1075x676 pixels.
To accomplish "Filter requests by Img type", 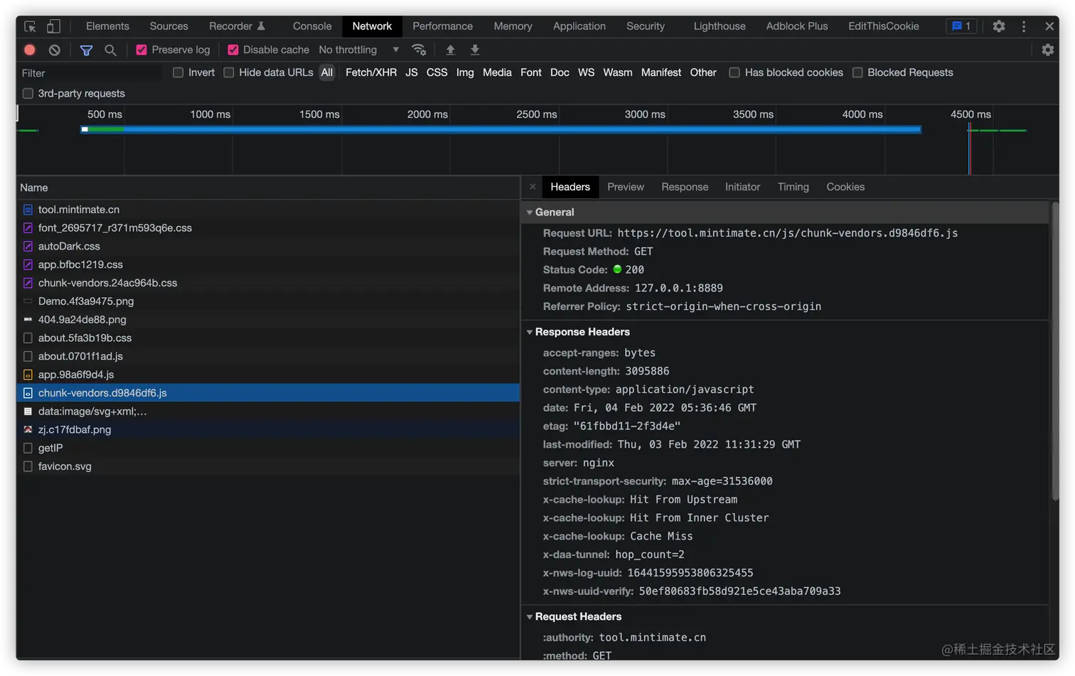I will tap(465, 73).
